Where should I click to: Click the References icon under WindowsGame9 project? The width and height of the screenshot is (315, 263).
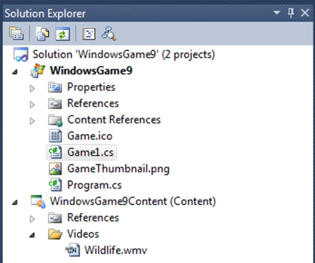pyautogui.click(x=55, y=104)
